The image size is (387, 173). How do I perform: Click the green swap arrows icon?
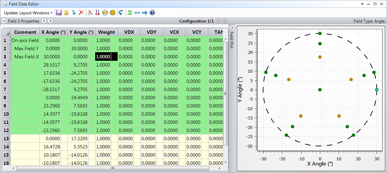tap(130, 13)
